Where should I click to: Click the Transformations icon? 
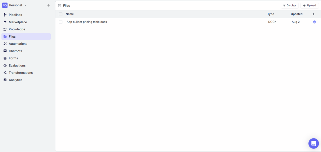click(5, 73)
